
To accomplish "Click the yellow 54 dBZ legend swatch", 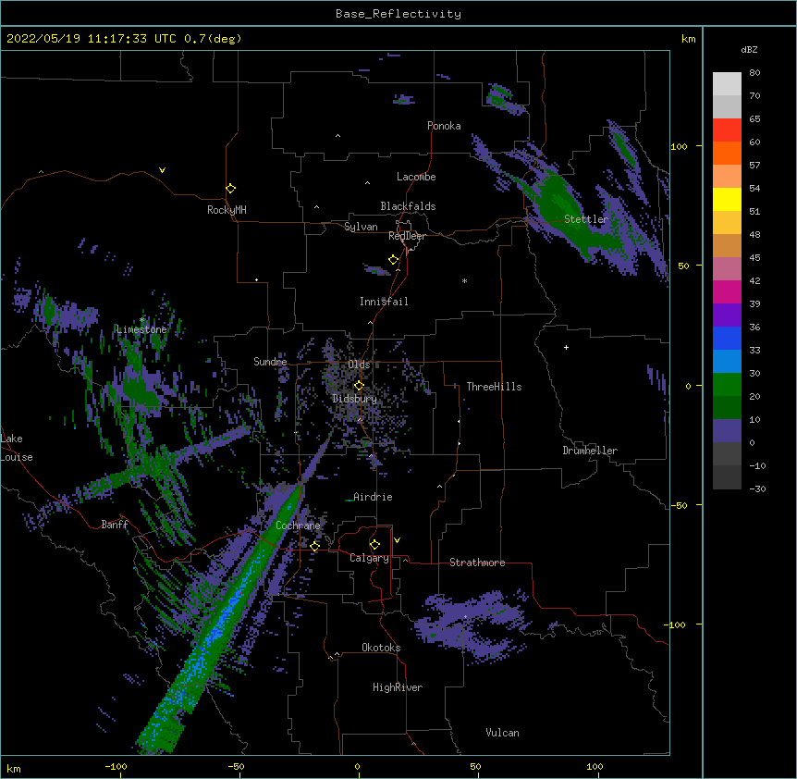I will click(727, 199).
